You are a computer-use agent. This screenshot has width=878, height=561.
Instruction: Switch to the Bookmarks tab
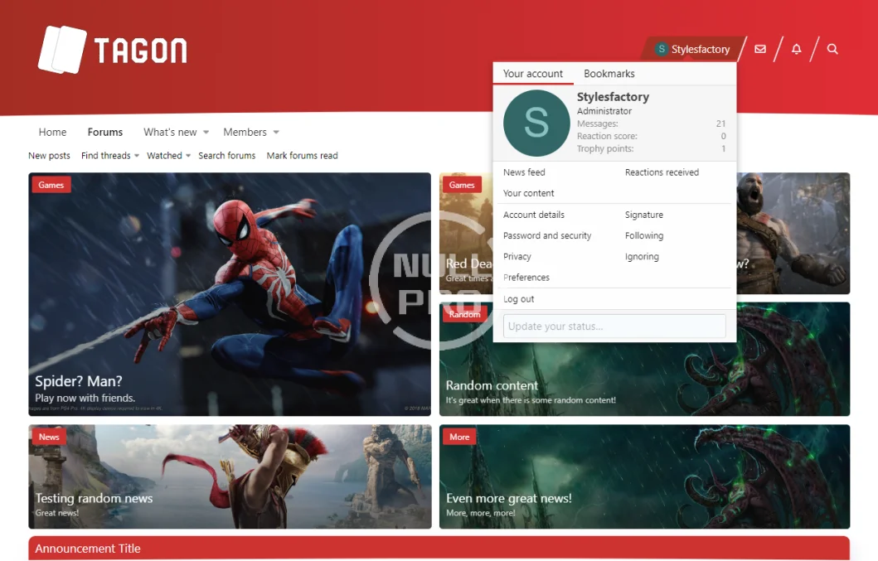pyautogui.click(x=609, y=74)
